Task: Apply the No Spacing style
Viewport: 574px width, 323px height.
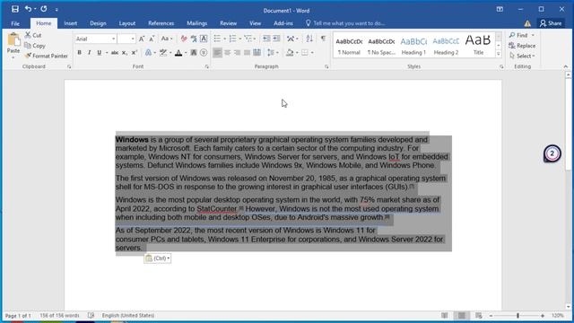Action: click(x=381, y=45)
